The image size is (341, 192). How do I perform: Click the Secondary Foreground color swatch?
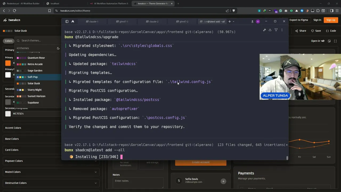tap(8, 114)
